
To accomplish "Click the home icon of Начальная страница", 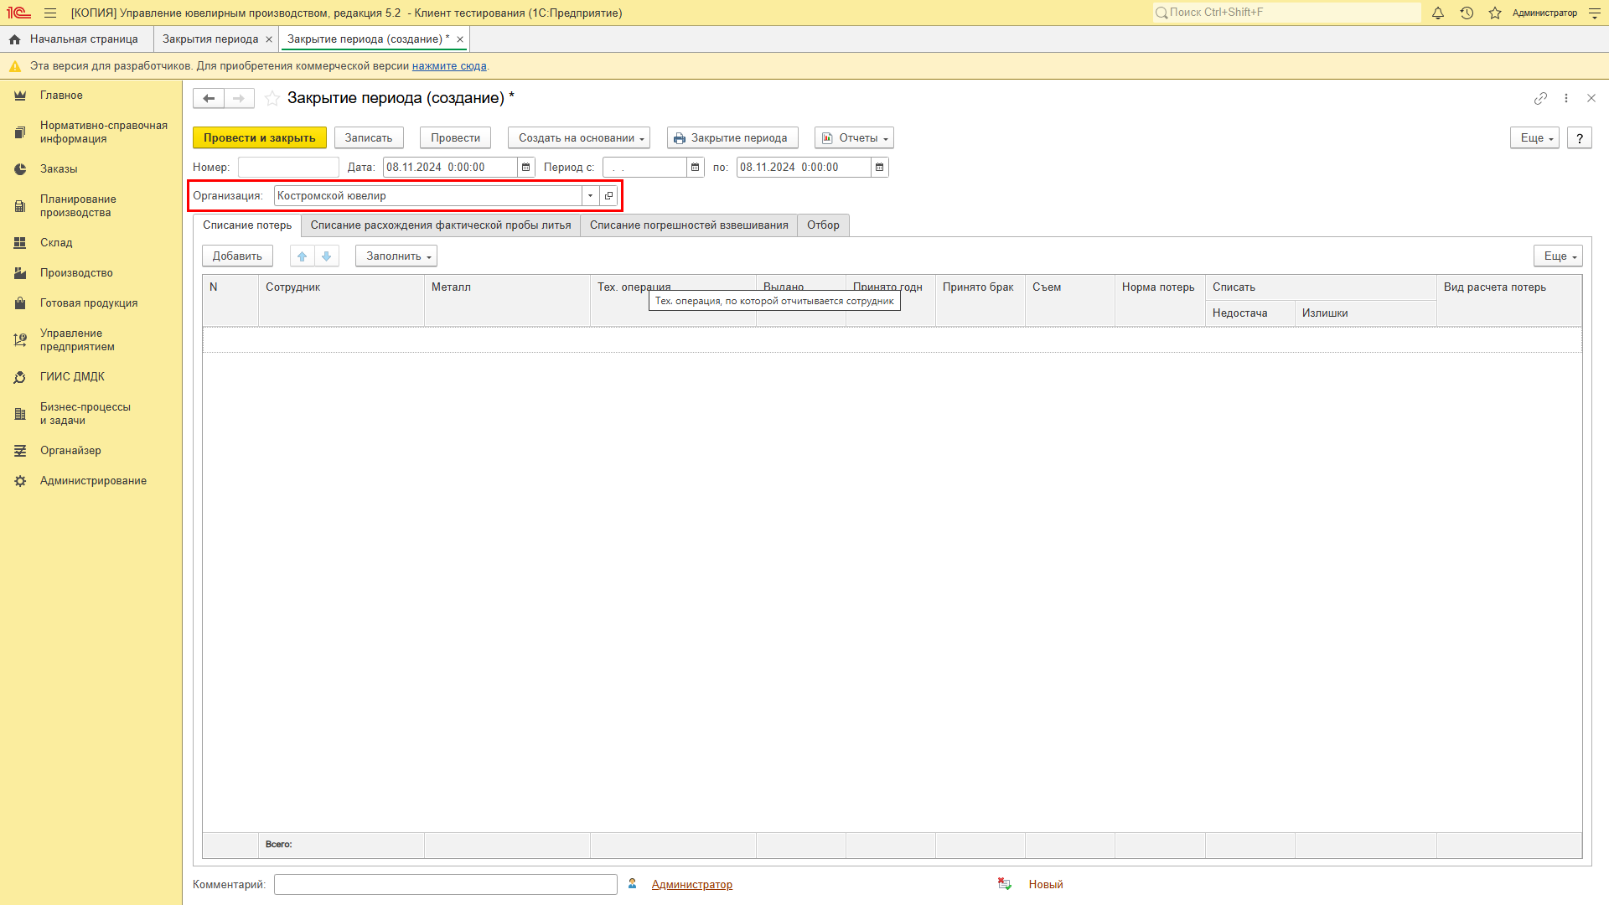I will click(x=14, y=39).
